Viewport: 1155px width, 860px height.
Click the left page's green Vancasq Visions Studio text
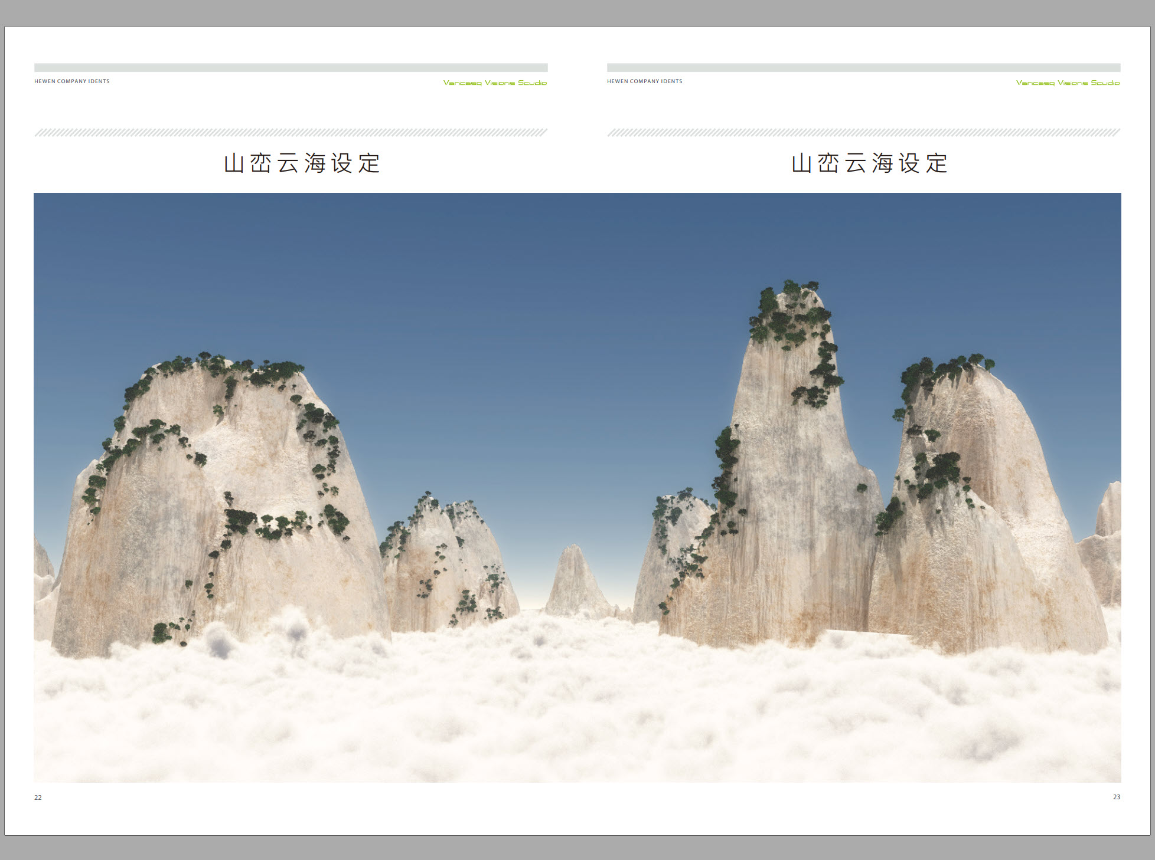(x=495, y=83)
